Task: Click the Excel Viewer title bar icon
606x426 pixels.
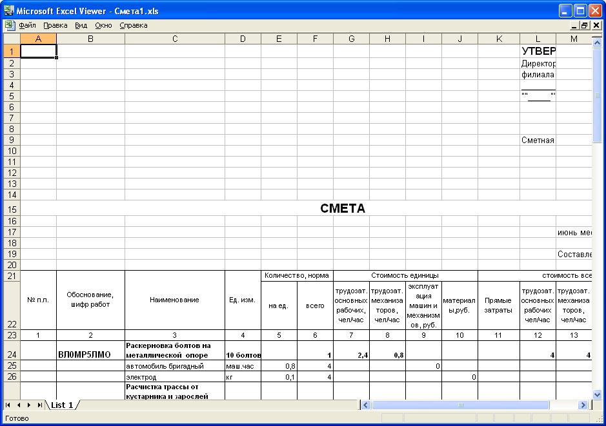Action: 9,10
